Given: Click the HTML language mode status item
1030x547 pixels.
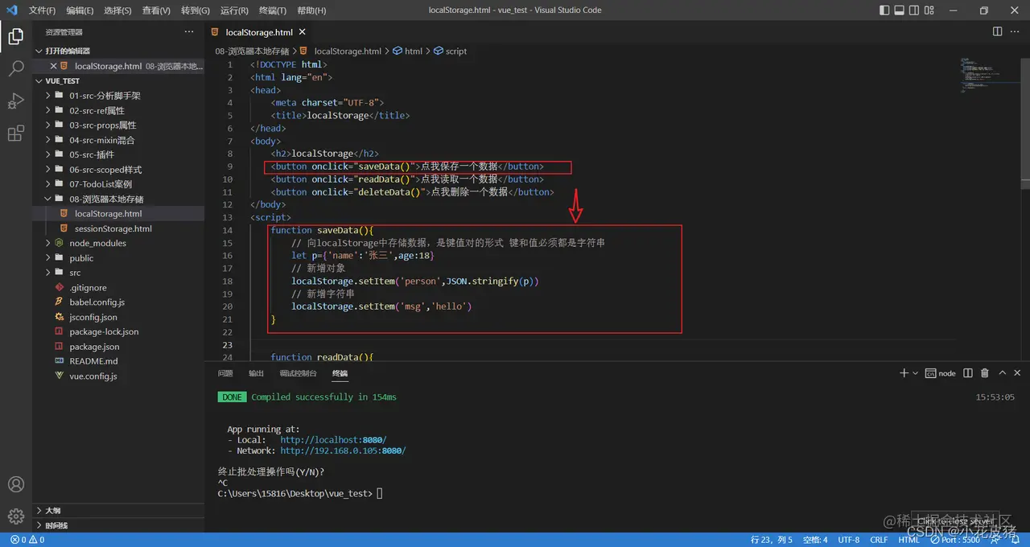Looking at the screenshot, I should click(908, 540).
